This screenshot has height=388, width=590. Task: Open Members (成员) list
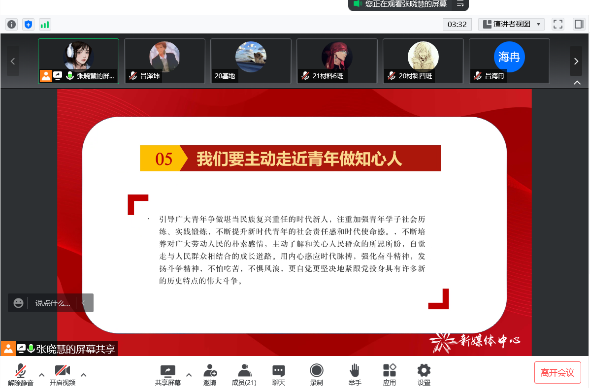click(244, 375)
